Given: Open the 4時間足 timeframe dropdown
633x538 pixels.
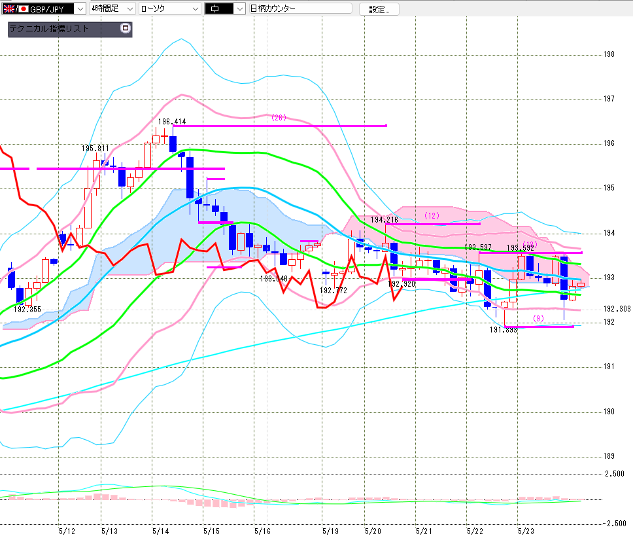Looking at the screenshot, I should click(112, 9).
